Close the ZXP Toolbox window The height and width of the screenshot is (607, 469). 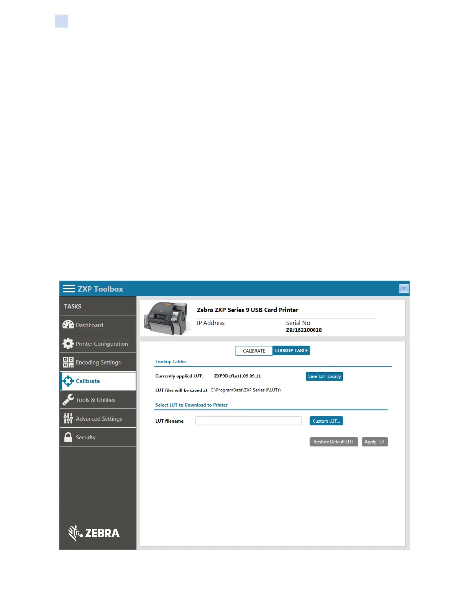(x=404, y=289)
